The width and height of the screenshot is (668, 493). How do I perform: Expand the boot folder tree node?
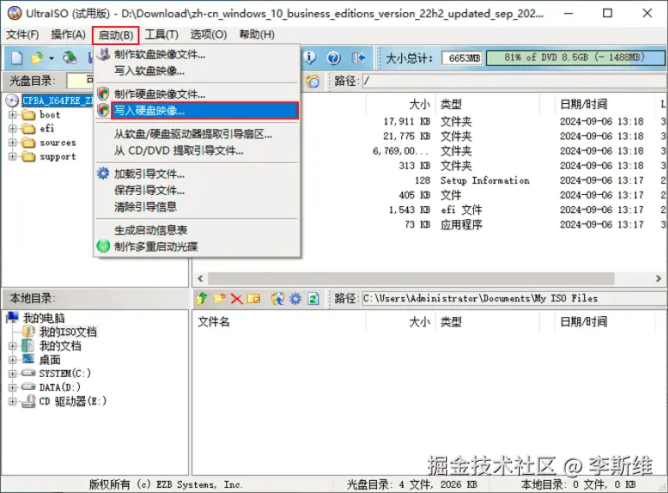[x=12, y=114]
